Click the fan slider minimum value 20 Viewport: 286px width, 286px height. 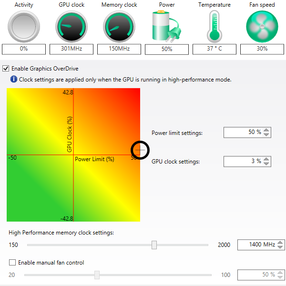[x=11, y=275]
